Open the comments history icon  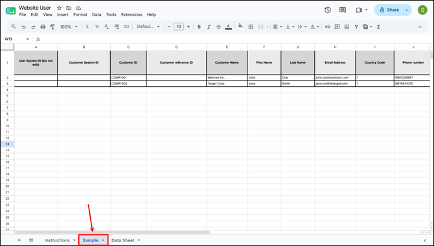pyautogui.click(x=343, y=10)
